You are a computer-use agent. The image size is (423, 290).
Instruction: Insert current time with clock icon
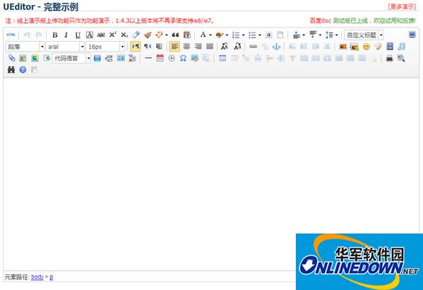[172, 58]
